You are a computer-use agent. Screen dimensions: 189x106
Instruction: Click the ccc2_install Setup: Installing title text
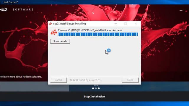(69, 24)
